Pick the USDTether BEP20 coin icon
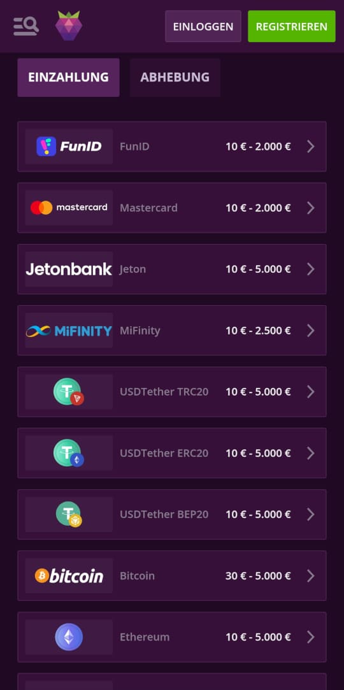The height and width of the screenshot is (690, 344). 69,514
